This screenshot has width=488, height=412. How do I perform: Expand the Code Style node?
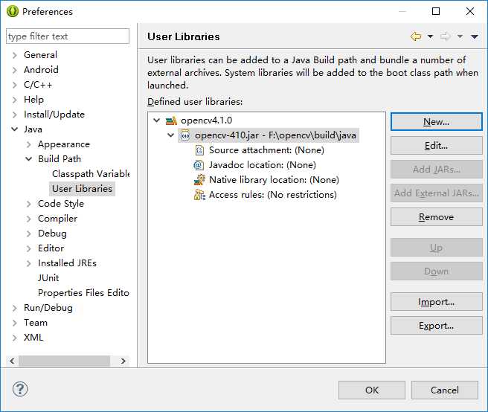28,204
